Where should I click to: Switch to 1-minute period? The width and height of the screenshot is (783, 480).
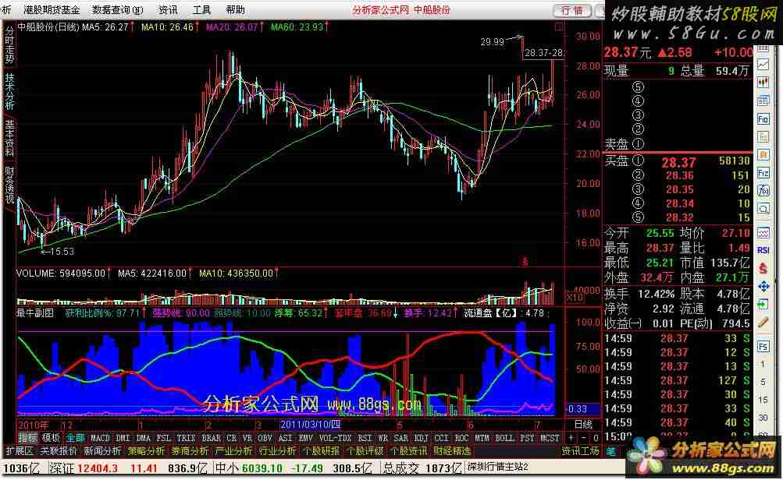point(763,365)
